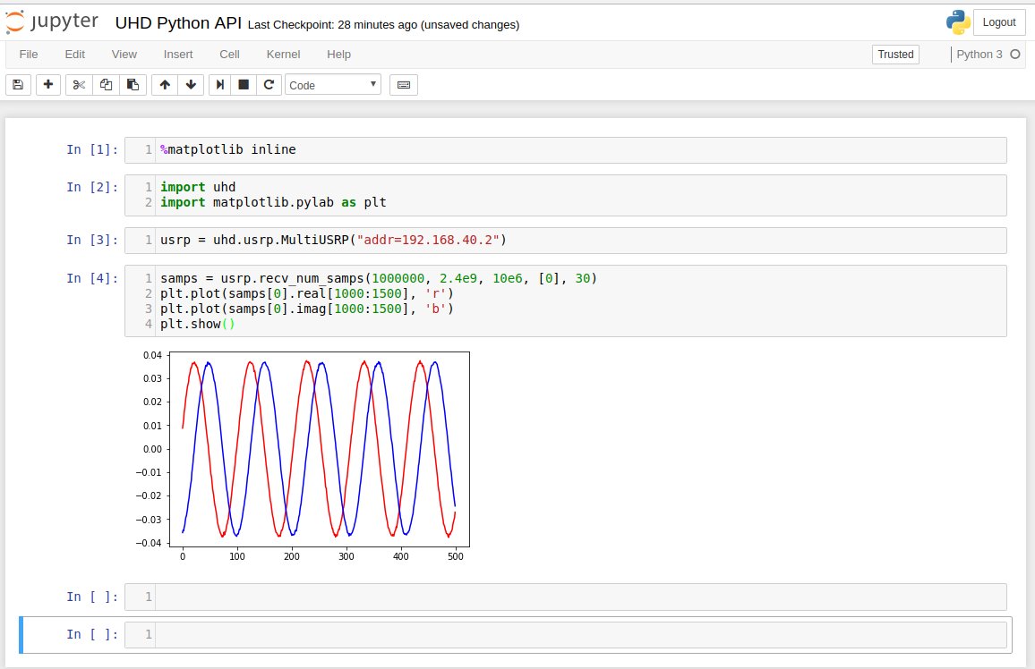The width and height of the screenshot is (1035, 669).
Task: Open the Edit menu
Action: (x=74, y=54)
